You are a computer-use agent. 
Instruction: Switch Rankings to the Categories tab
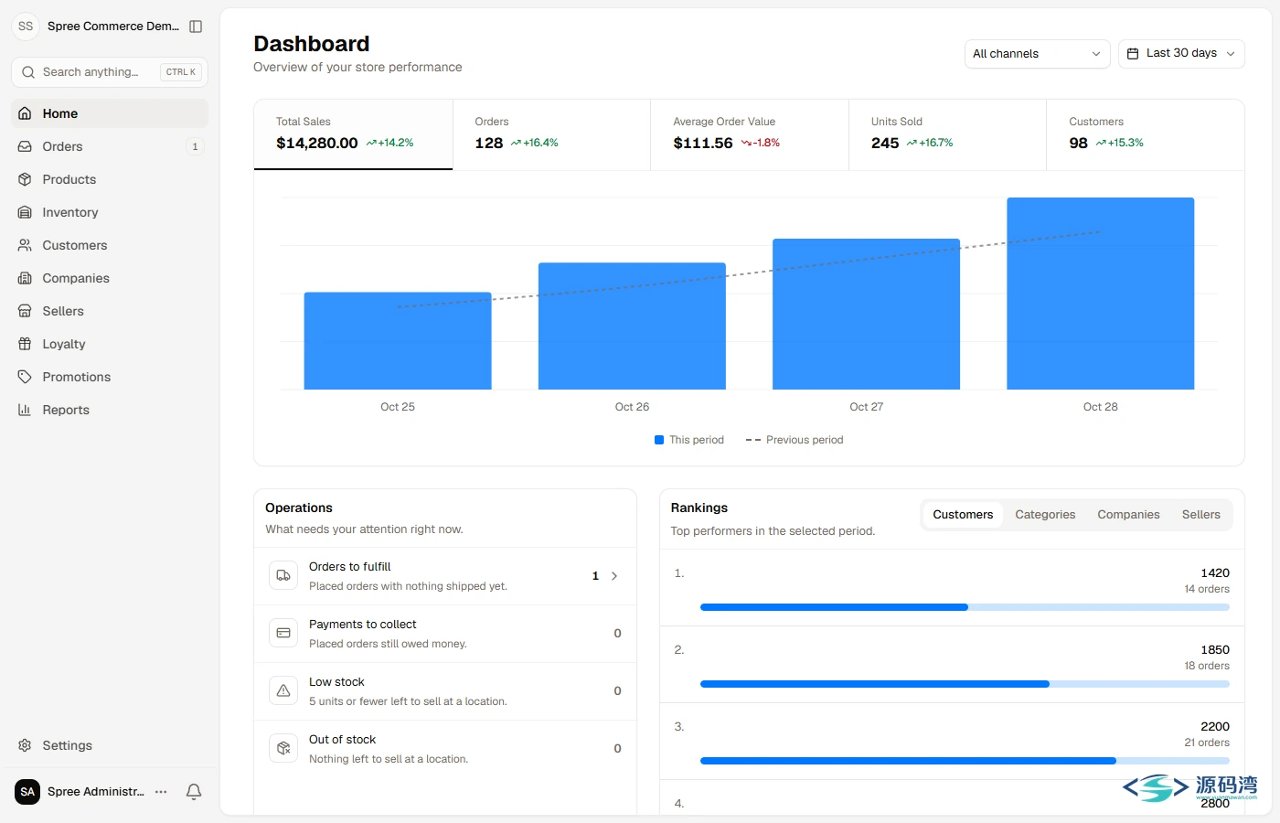click(1045, 515)
